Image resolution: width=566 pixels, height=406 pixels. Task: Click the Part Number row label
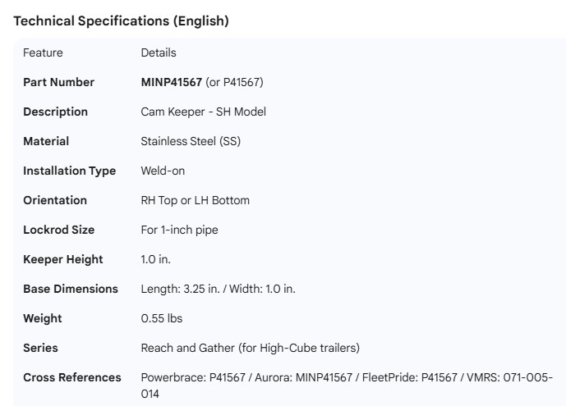click(x=58, y=82)
